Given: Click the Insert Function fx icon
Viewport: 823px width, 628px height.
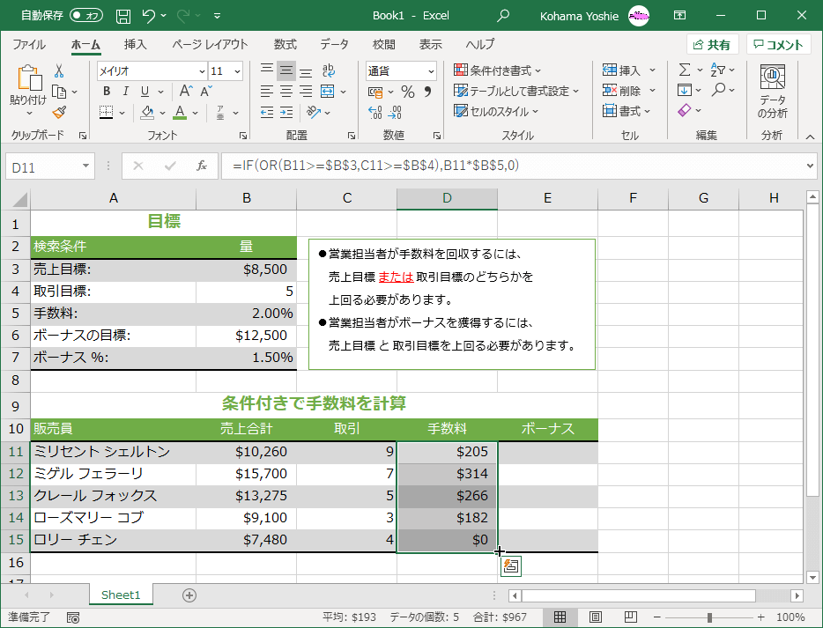Looking at the screenshot, I should (202, 165).
